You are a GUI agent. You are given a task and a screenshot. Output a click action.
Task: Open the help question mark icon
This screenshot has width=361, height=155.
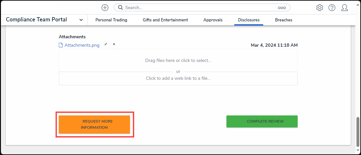(332, 7)
